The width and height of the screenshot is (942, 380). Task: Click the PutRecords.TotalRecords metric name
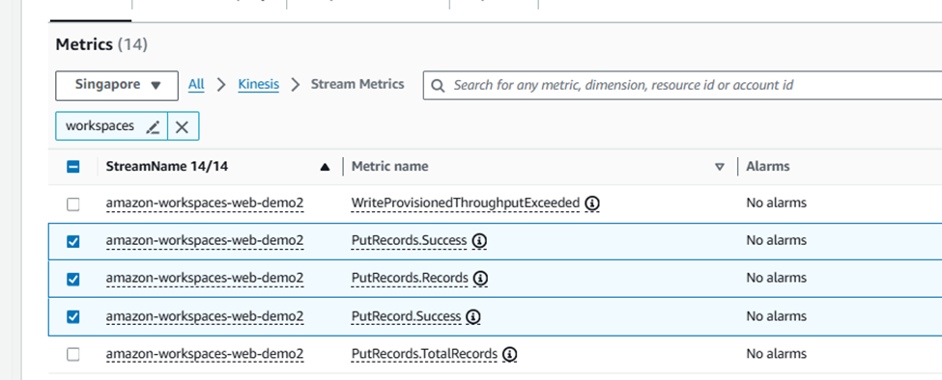(x=425, y=354)
